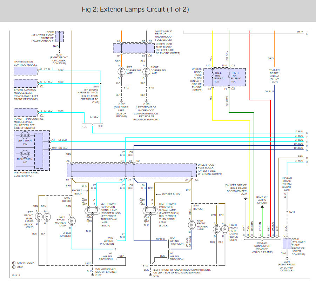Viewport: 316px width, 284px height.
Task: Click the right front marker lamp symbol
Action: click(x=191, y=225)
